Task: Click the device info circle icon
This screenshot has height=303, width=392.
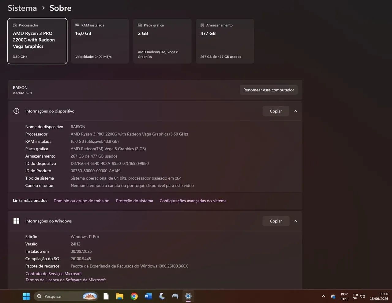Action: (x=16, y=111)
